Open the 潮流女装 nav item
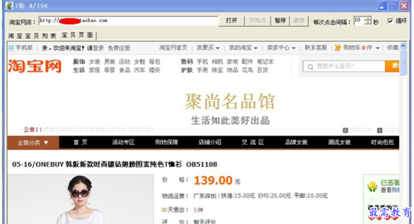 click(x=339, y=143)
